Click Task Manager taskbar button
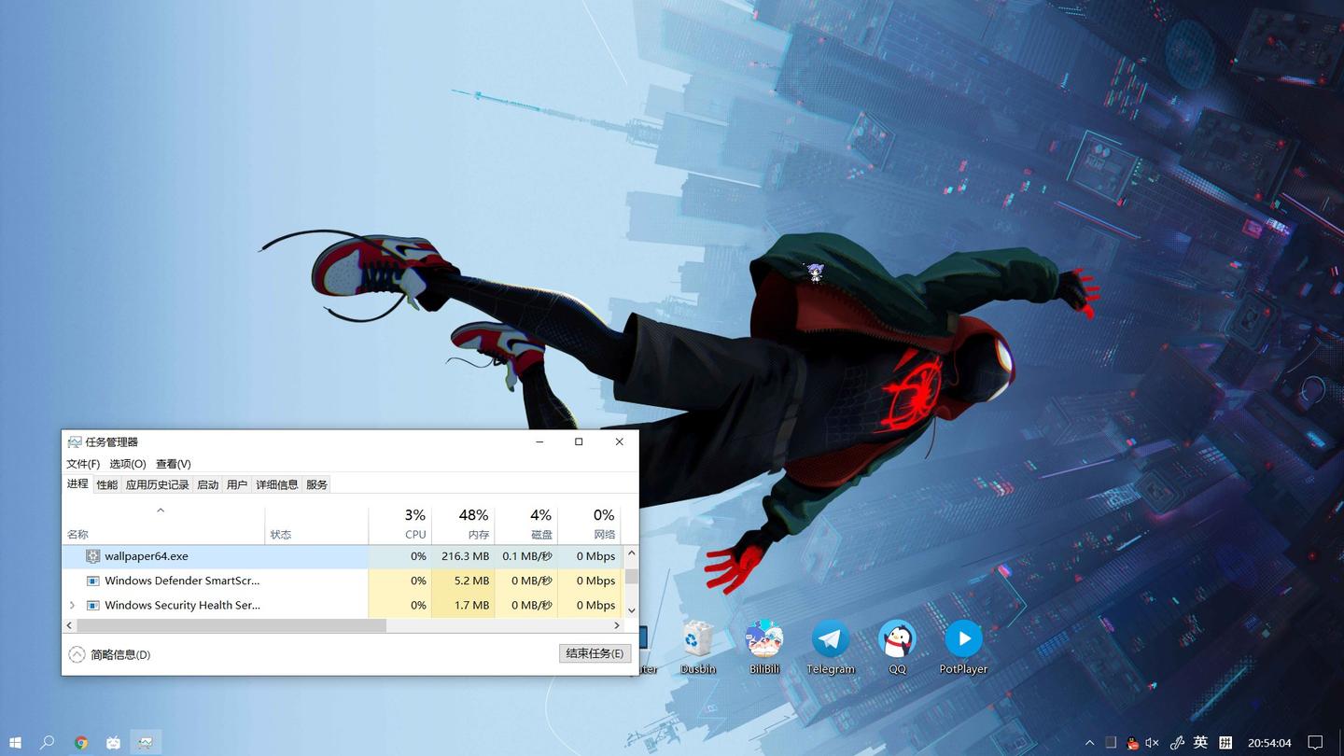This screenshot has height=756, width=1344. pyautogui.click(x=146, y=743)
